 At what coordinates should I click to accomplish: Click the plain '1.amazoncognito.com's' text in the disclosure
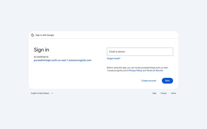(x=118, y=71)
